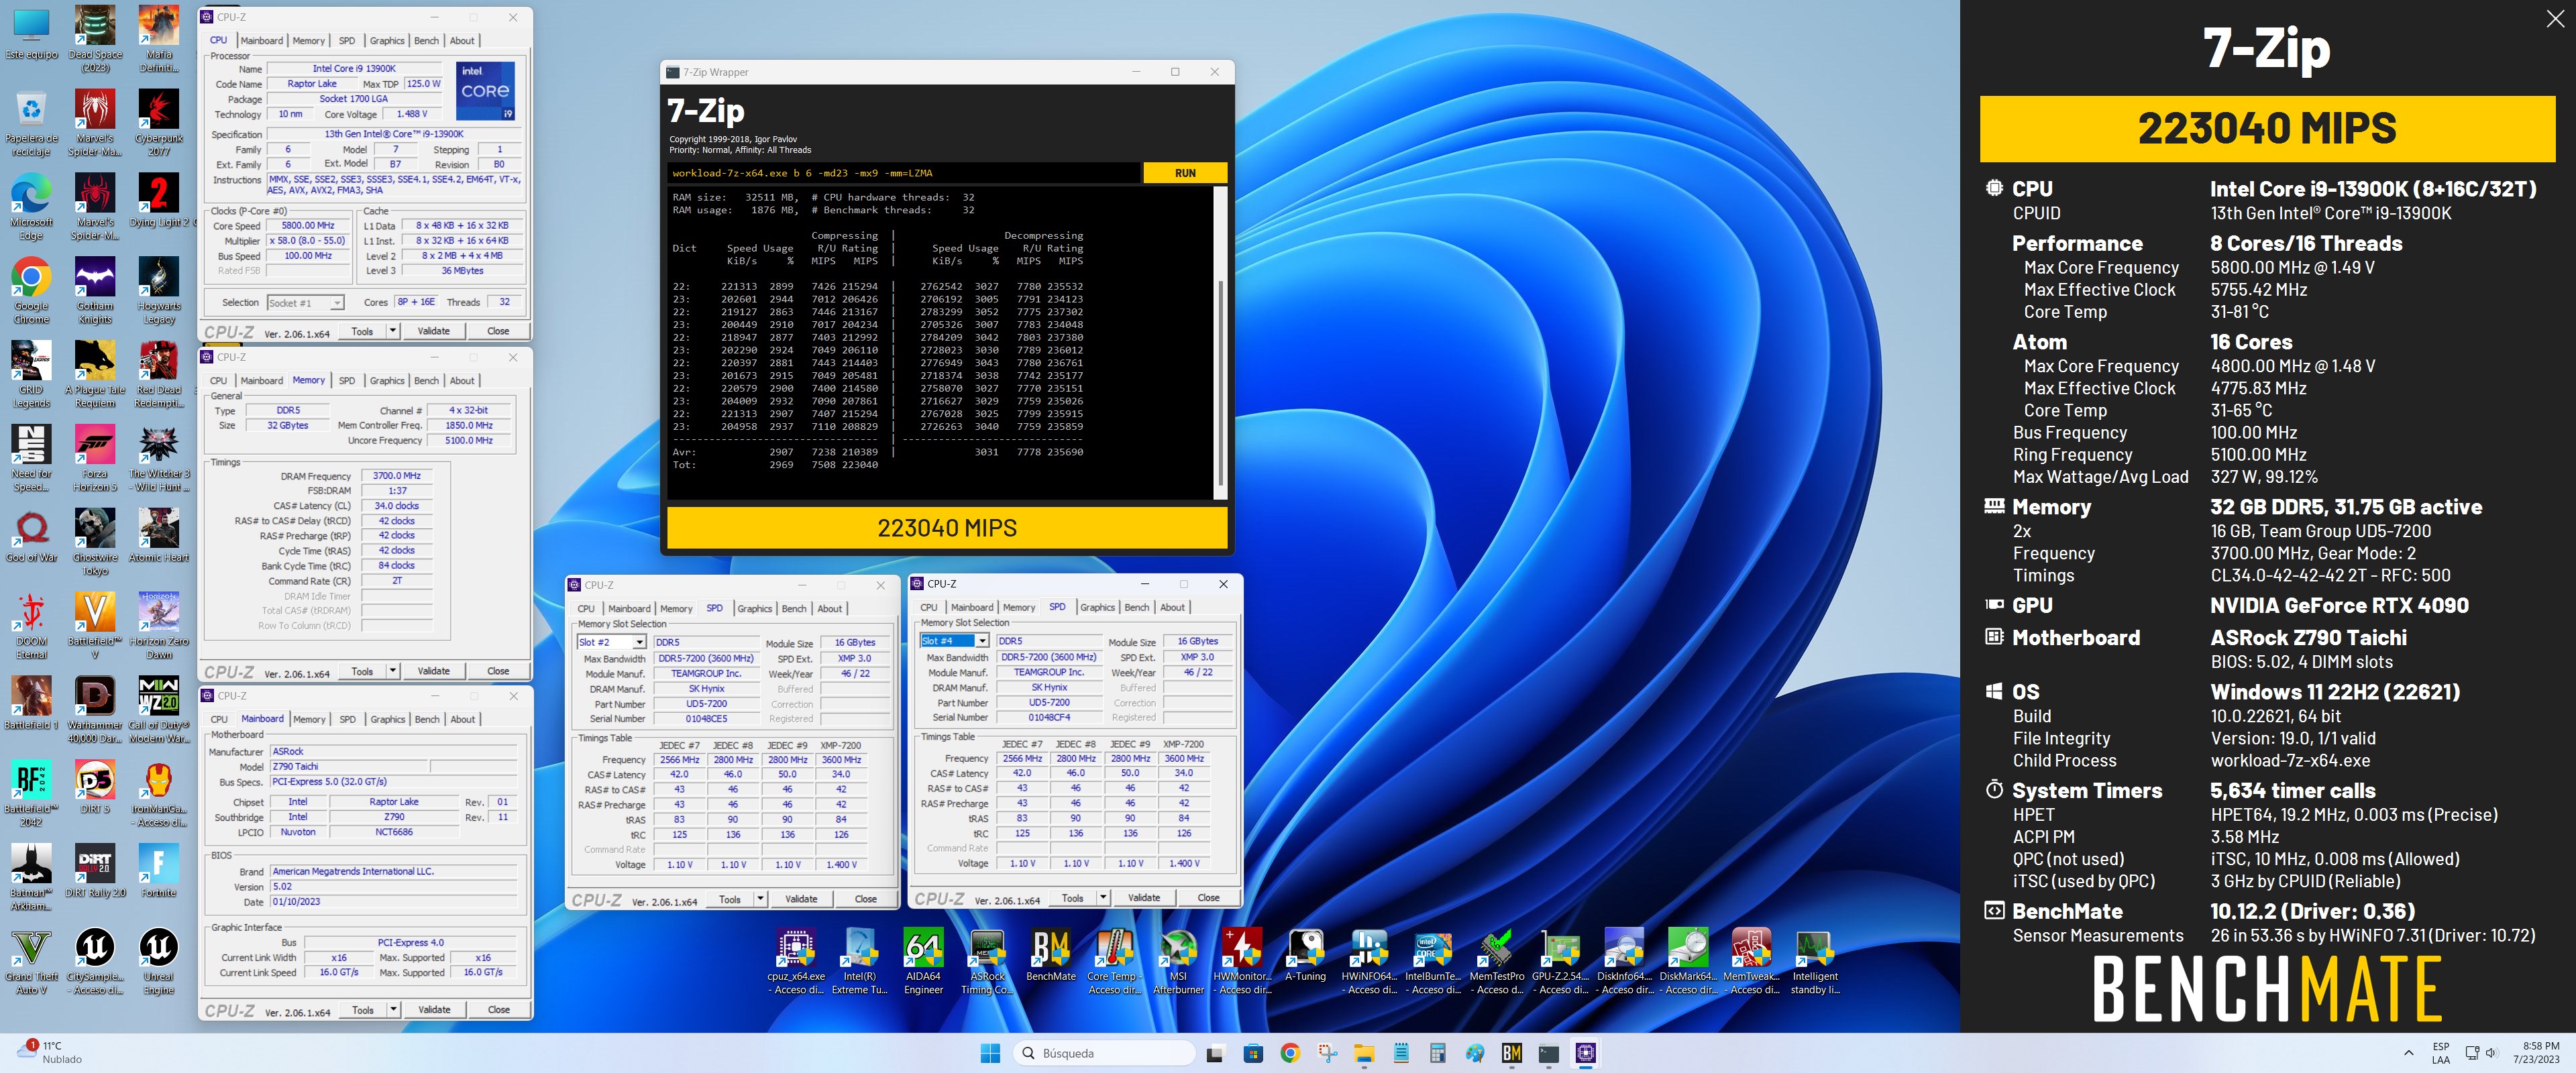2576x1073 pixels.
Task: Open About tab in Slot #2 CPU-Z window
Action: [829, 609]
